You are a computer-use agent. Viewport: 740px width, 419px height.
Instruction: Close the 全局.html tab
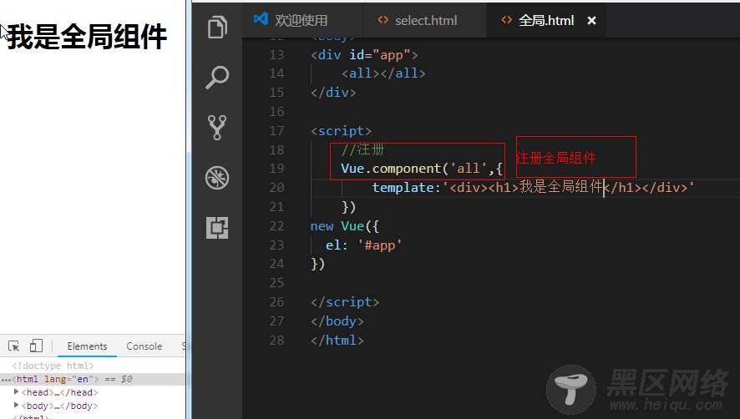coord(591,20)
